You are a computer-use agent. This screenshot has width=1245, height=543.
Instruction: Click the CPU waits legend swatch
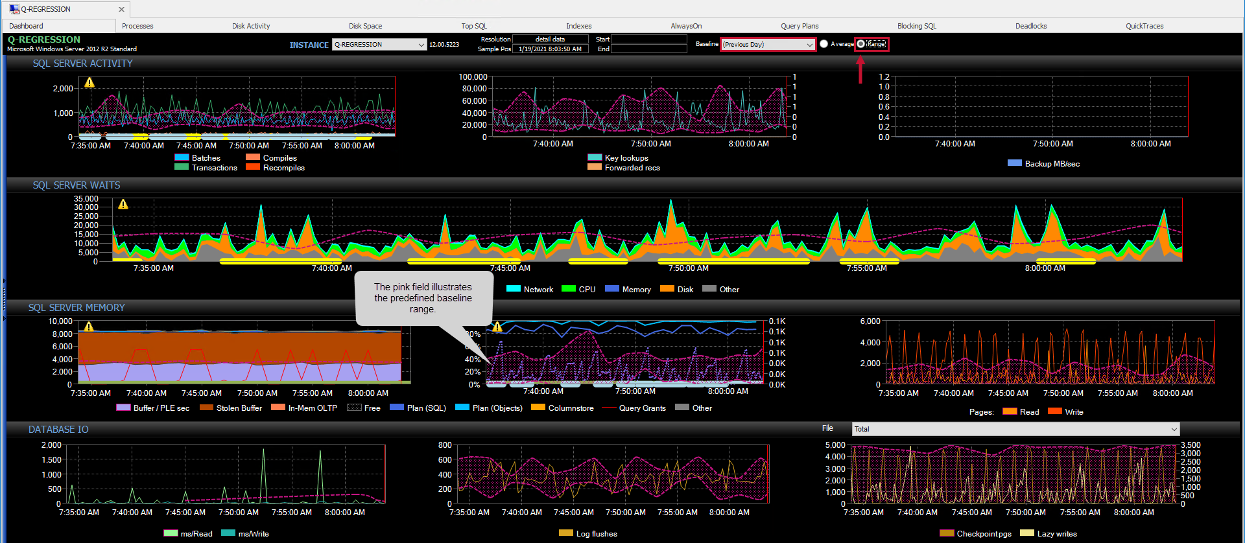coord(569,289)
